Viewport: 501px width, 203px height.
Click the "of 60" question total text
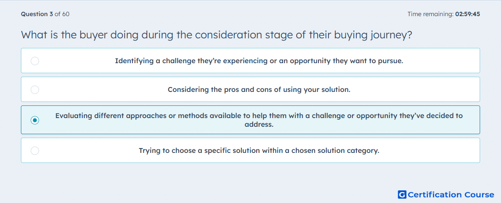tap(62, 14)
